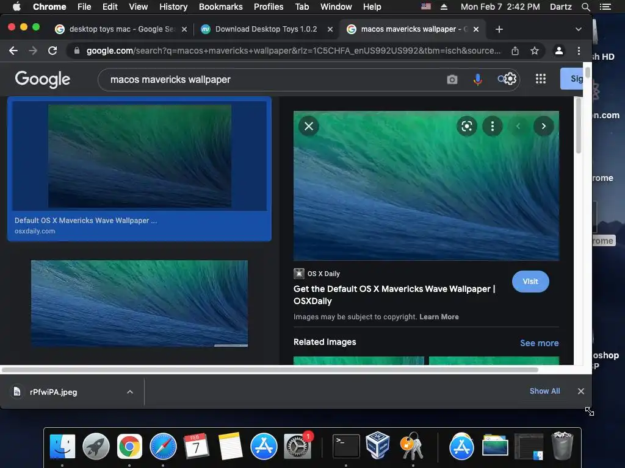Expand the tab search dropdown arrow
This screenshot has width=625, height=468.
pos(579,29)
